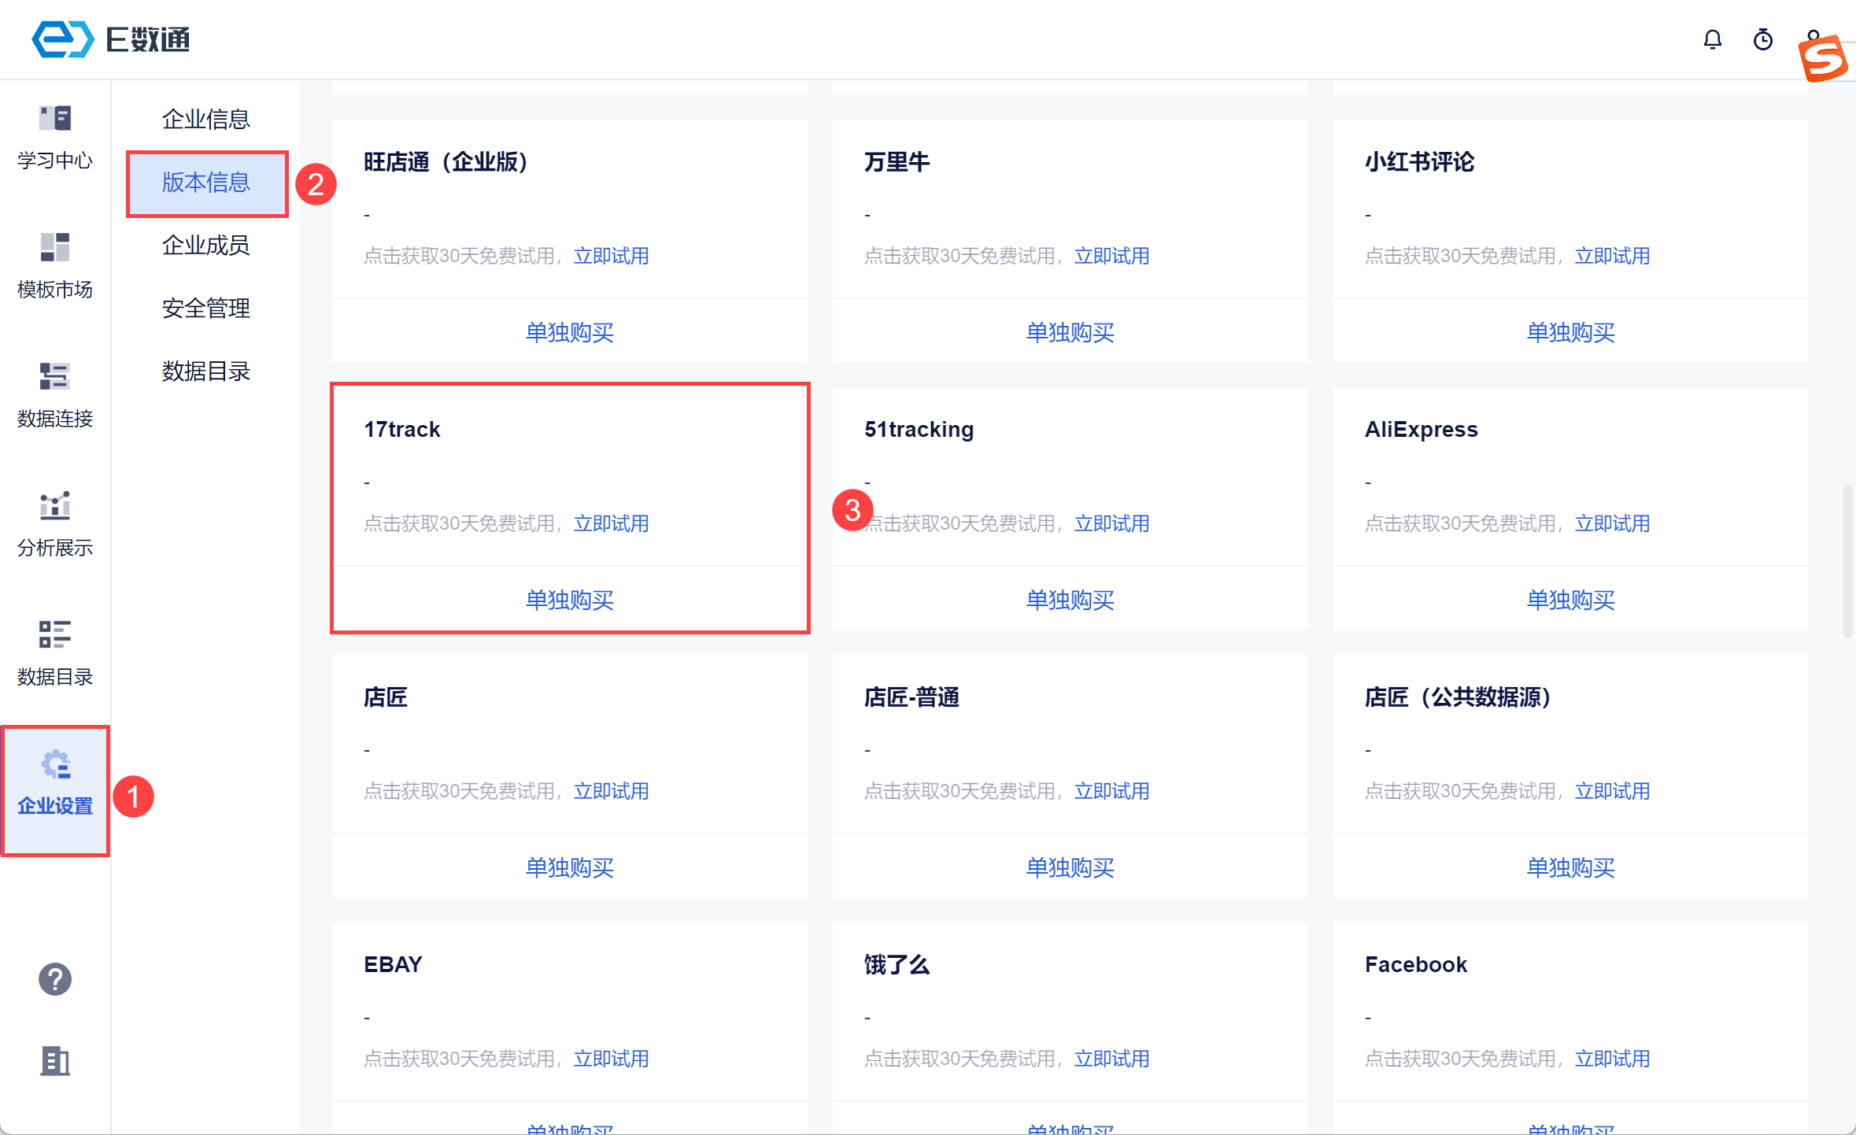Screen dimensions: 1856x1135
Task: Click 单独购买 for 万里牛
Action: coord(1070,332)
